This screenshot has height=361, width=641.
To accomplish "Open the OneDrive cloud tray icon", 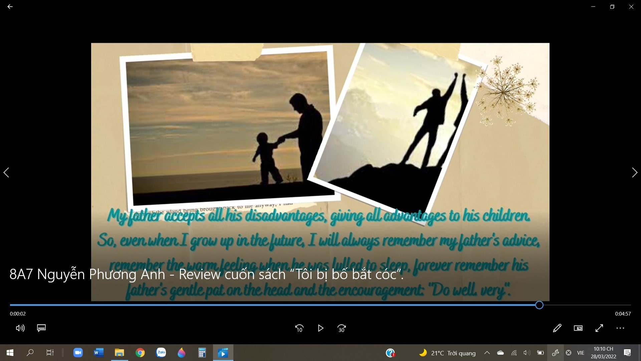I will (500, 353).
